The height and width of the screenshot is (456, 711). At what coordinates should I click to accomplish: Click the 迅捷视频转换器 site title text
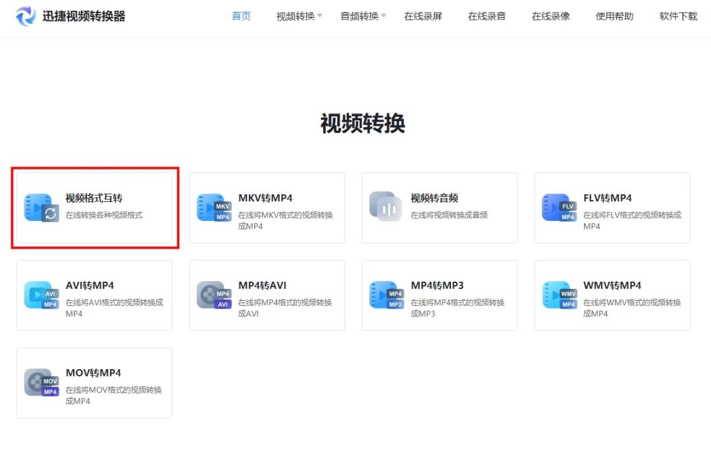[x=84, y=16]
